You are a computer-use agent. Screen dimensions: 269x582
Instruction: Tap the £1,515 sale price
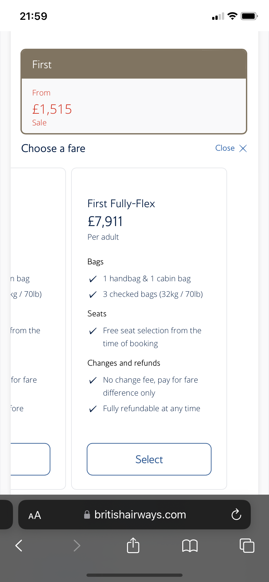click(x=52, y=109)
